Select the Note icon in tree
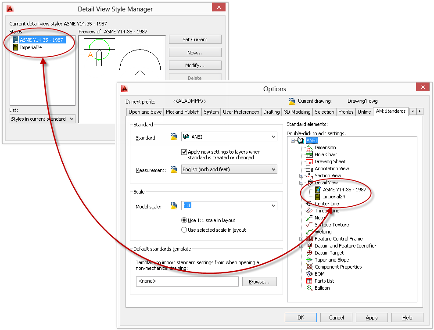Viewport: 434px width, 330px height. click(x=309, y=218)
